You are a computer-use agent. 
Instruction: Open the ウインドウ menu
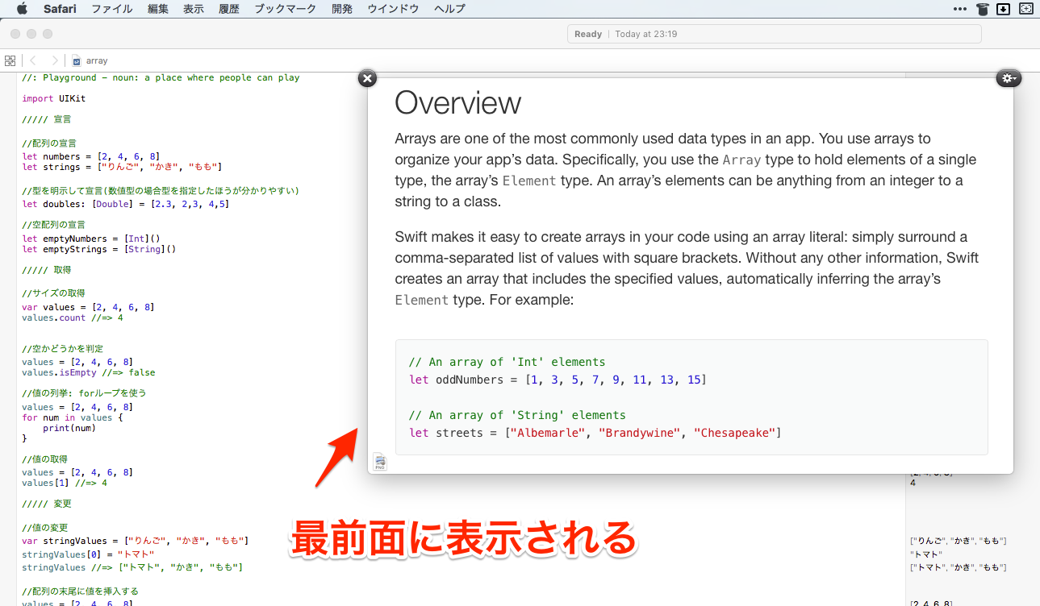(393, 9)
